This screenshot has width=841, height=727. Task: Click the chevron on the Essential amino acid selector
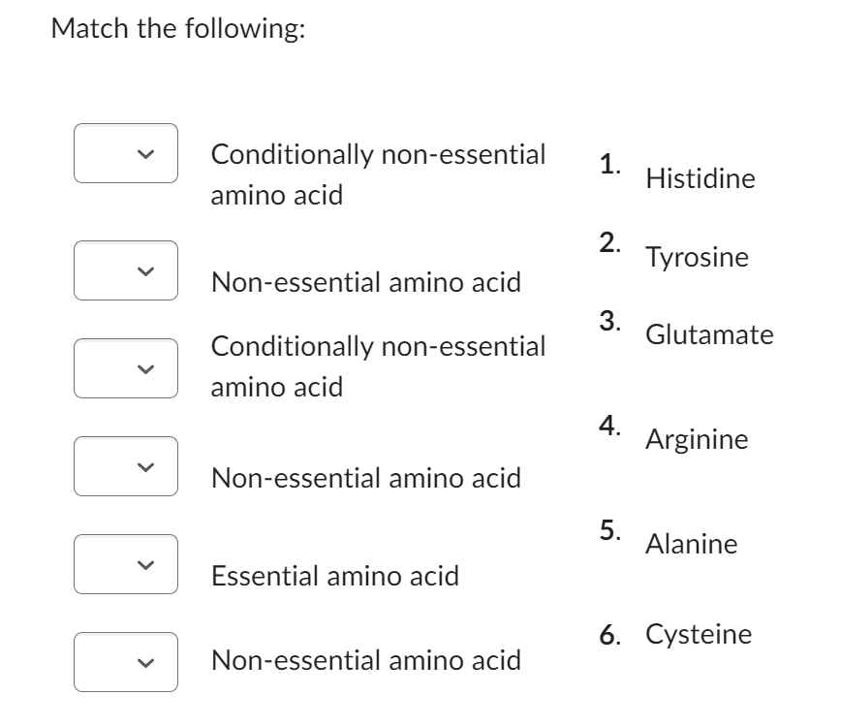click(125, 562)
